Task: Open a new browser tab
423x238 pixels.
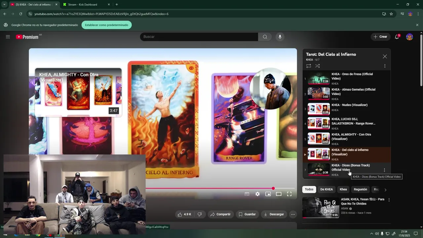Action: [x=117, y=5]
